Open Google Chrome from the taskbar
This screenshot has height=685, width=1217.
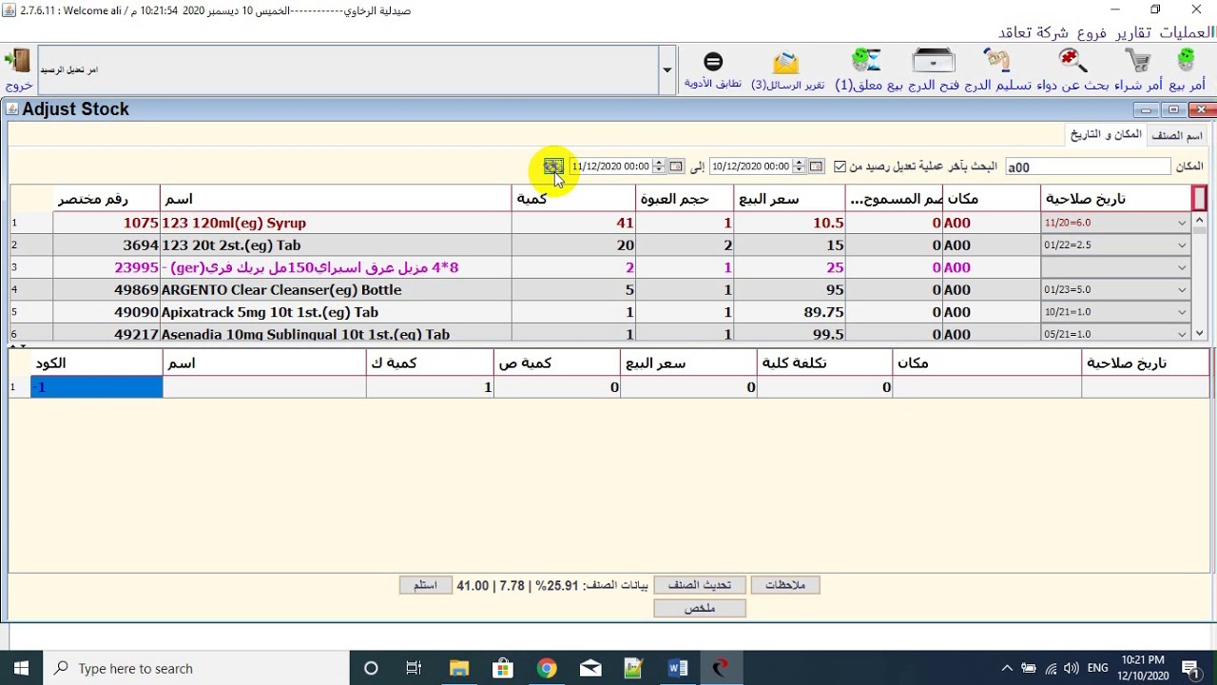546,668
